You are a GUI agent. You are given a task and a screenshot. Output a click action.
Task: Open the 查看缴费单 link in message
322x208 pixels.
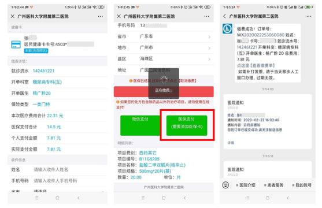click(256, 65)
